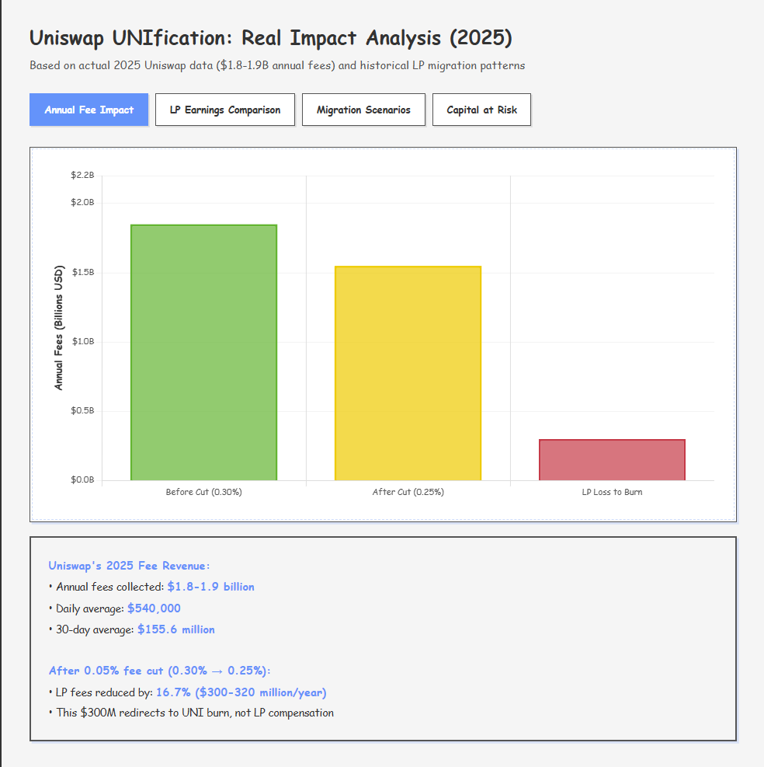Click the '$2.0B' y-axis tick
This screenshot has width=764, height=767.
(82, 203)
